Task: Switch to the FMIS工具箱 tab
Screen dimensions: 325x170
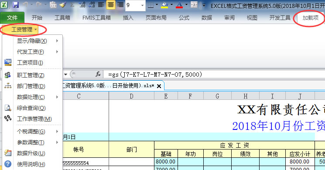Action: coord(96,18)
